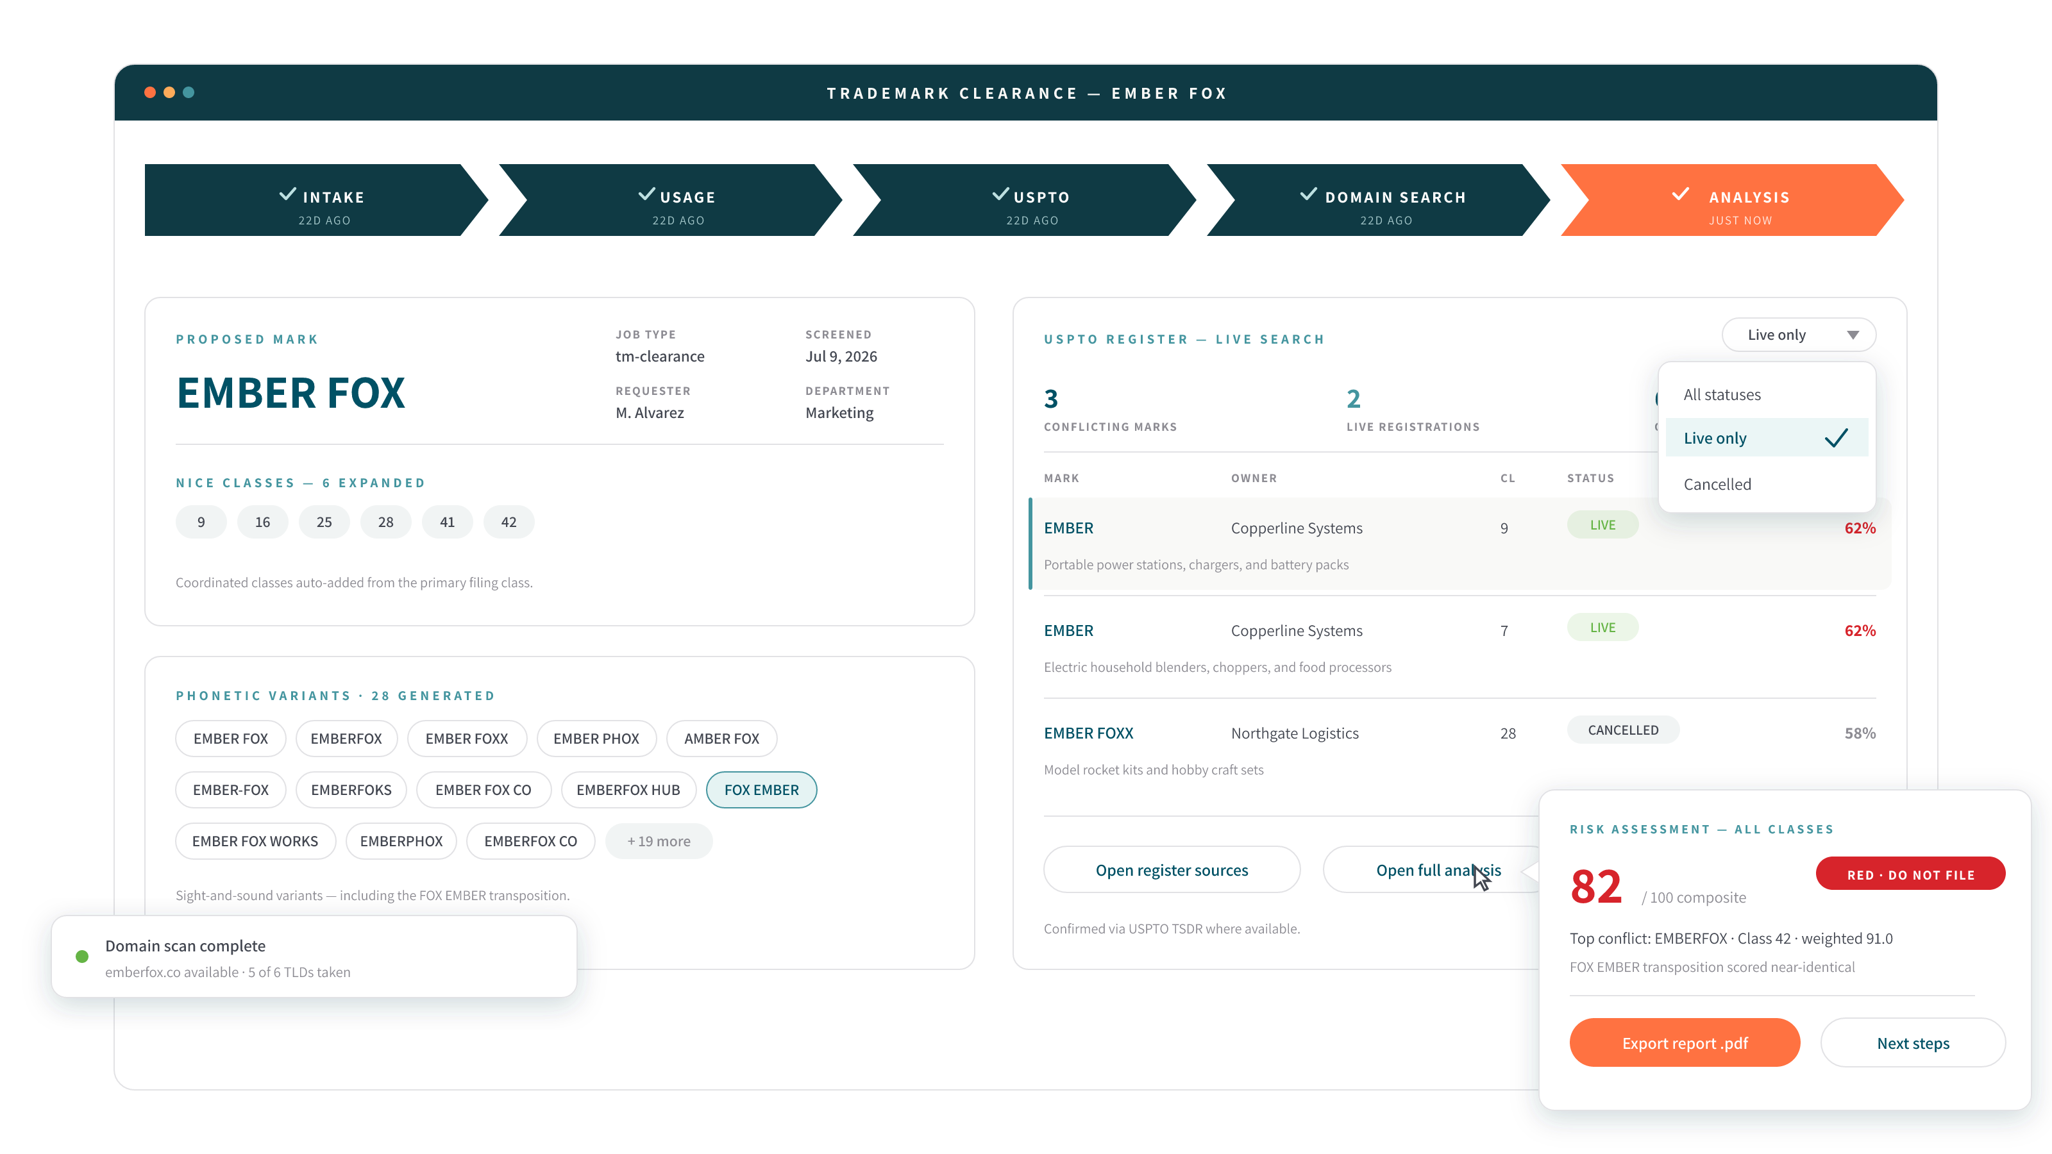
Task: Go to the Usage workflow step
Action: point(671,200)
